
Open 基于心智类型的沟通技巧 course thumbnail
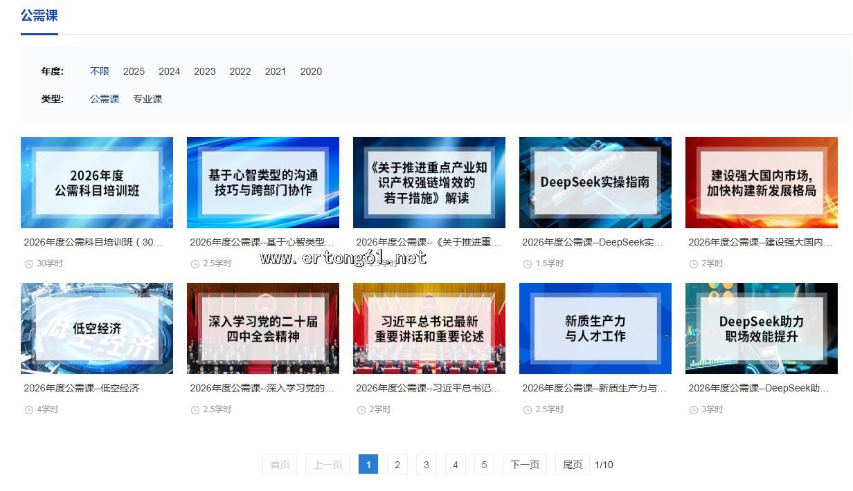263,183
